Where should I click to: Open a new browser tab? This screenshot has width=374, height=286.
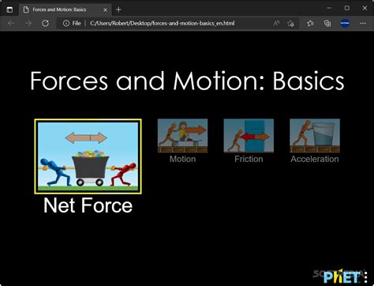118,9
